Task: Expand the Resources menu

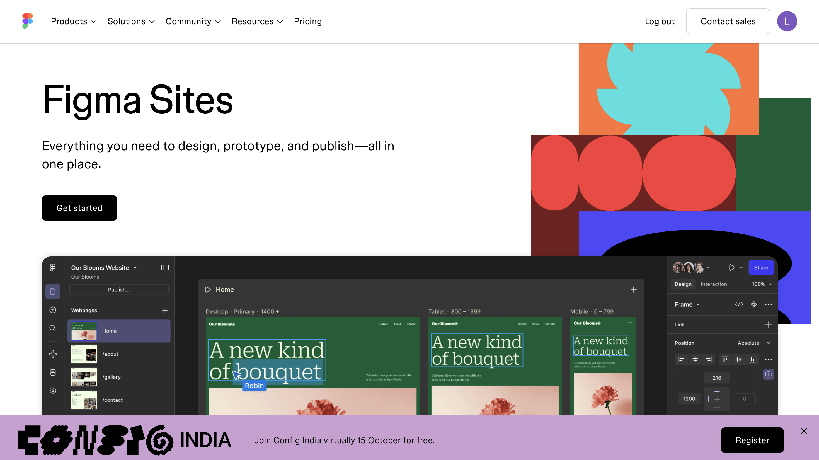Action: [x=257, y=21]
